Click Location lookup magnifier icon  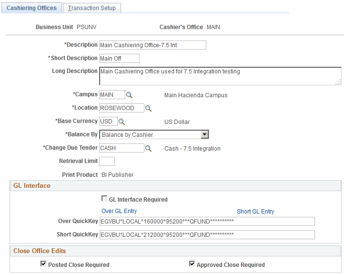148,108
